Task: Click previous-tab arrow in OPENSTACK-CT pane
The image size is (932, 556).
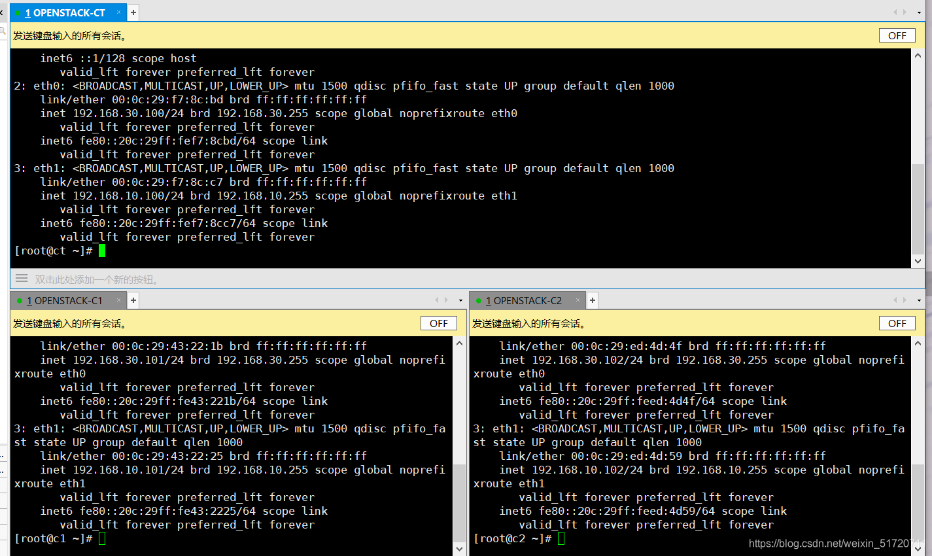Action: (x=895, y=12)
